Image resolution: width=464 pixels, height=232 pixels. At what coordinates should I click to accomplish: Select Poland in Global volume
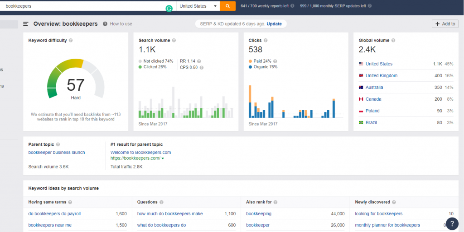point(372,111)
